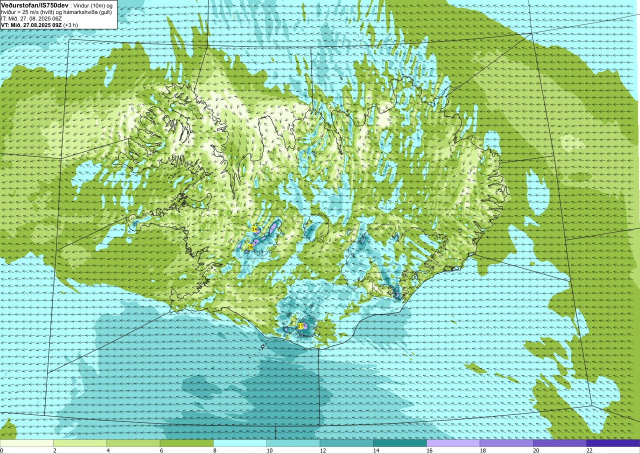Click the legend scale label 14
The width and height of the screenshot is (640, 454).
point(376,450)
